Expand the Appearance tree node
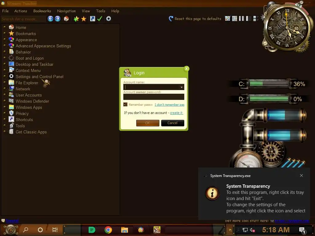Image resolution: width=315 pixels, height=236 pixels. coord(5,39)
